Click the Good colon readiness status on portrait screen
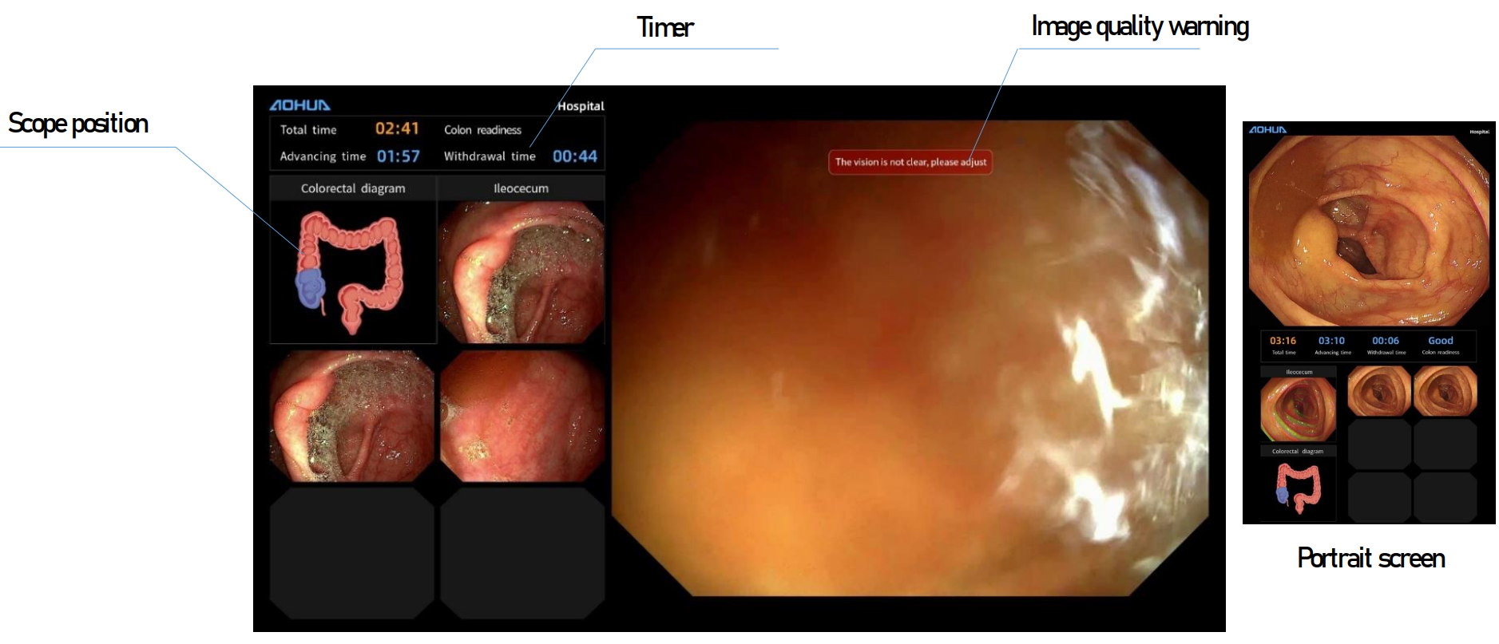 pyautogui.click(x=1440, y=341)
